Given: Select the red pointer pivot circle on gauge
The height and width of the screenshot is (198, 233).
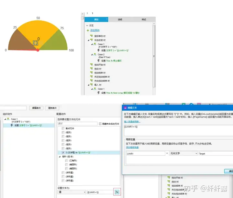Looking at the screenshot, I should [x=38, y=50].
